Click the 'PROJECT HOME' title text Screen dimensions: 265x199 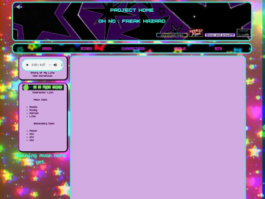point(132,10)
